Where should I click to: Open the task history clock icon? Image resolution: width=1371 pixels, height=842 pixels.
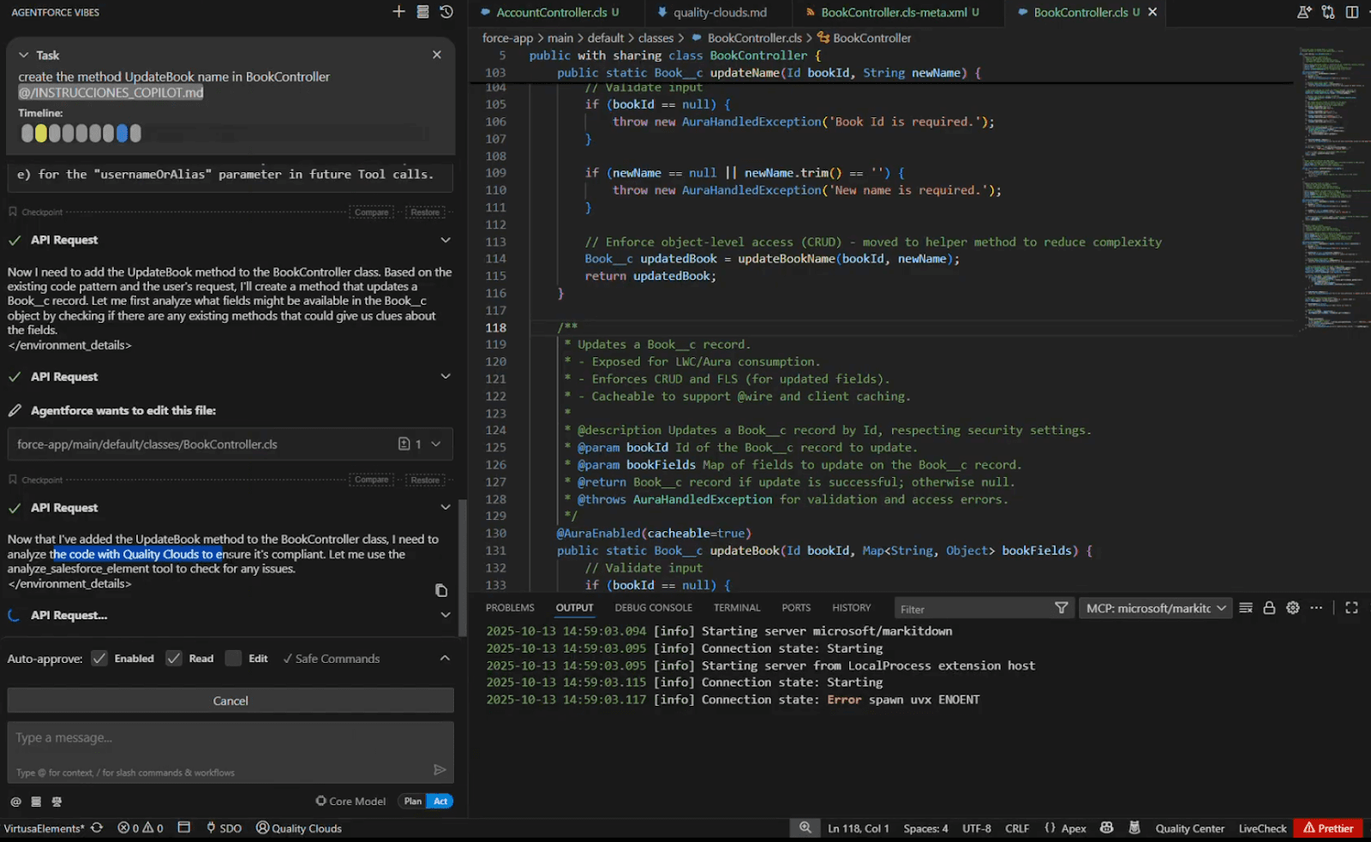(446, 12)
